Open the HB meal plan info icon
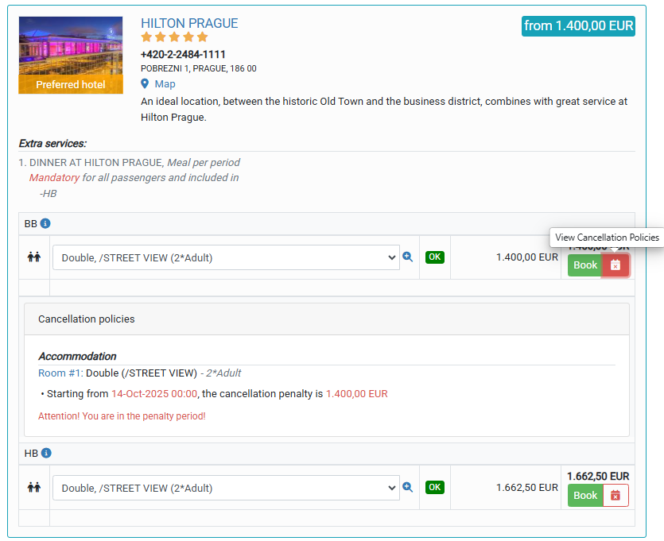 [x=46, y=453]
